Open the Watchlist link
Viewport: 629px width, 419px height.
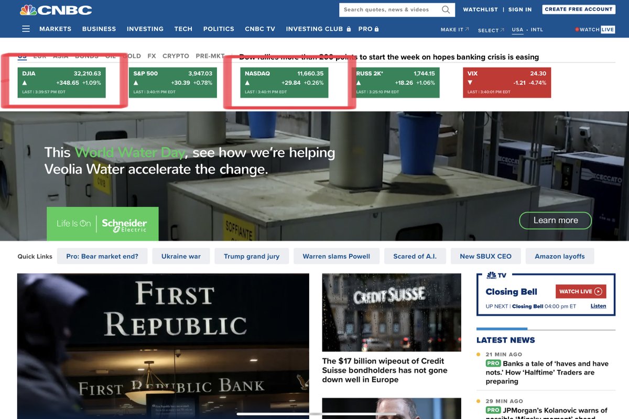pos(480,9)
